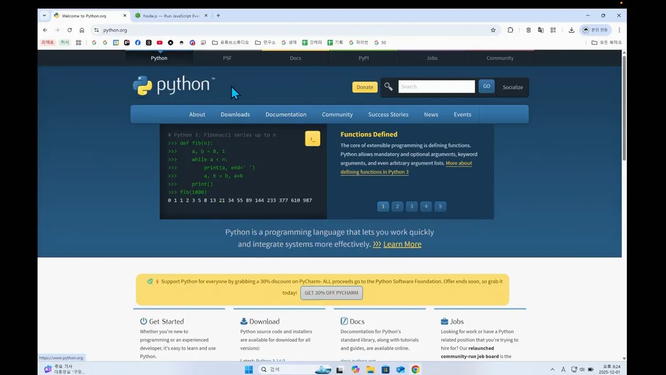666x375 pixels.
Task: Click GET 30% OFF PYCHARM button
Action: [332, 293]
